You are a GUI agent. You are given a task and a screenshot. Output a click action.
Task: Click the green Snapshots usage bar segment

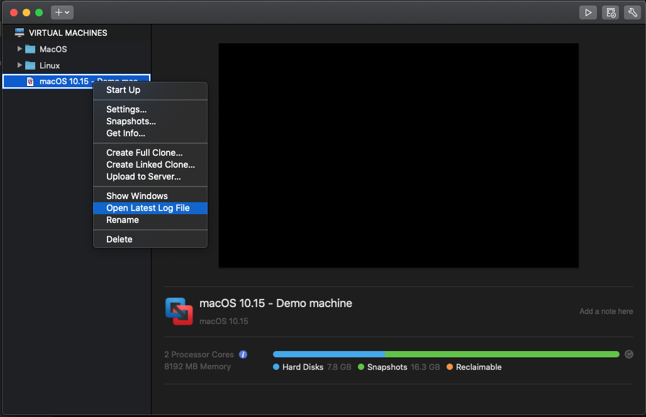(502, 354)
